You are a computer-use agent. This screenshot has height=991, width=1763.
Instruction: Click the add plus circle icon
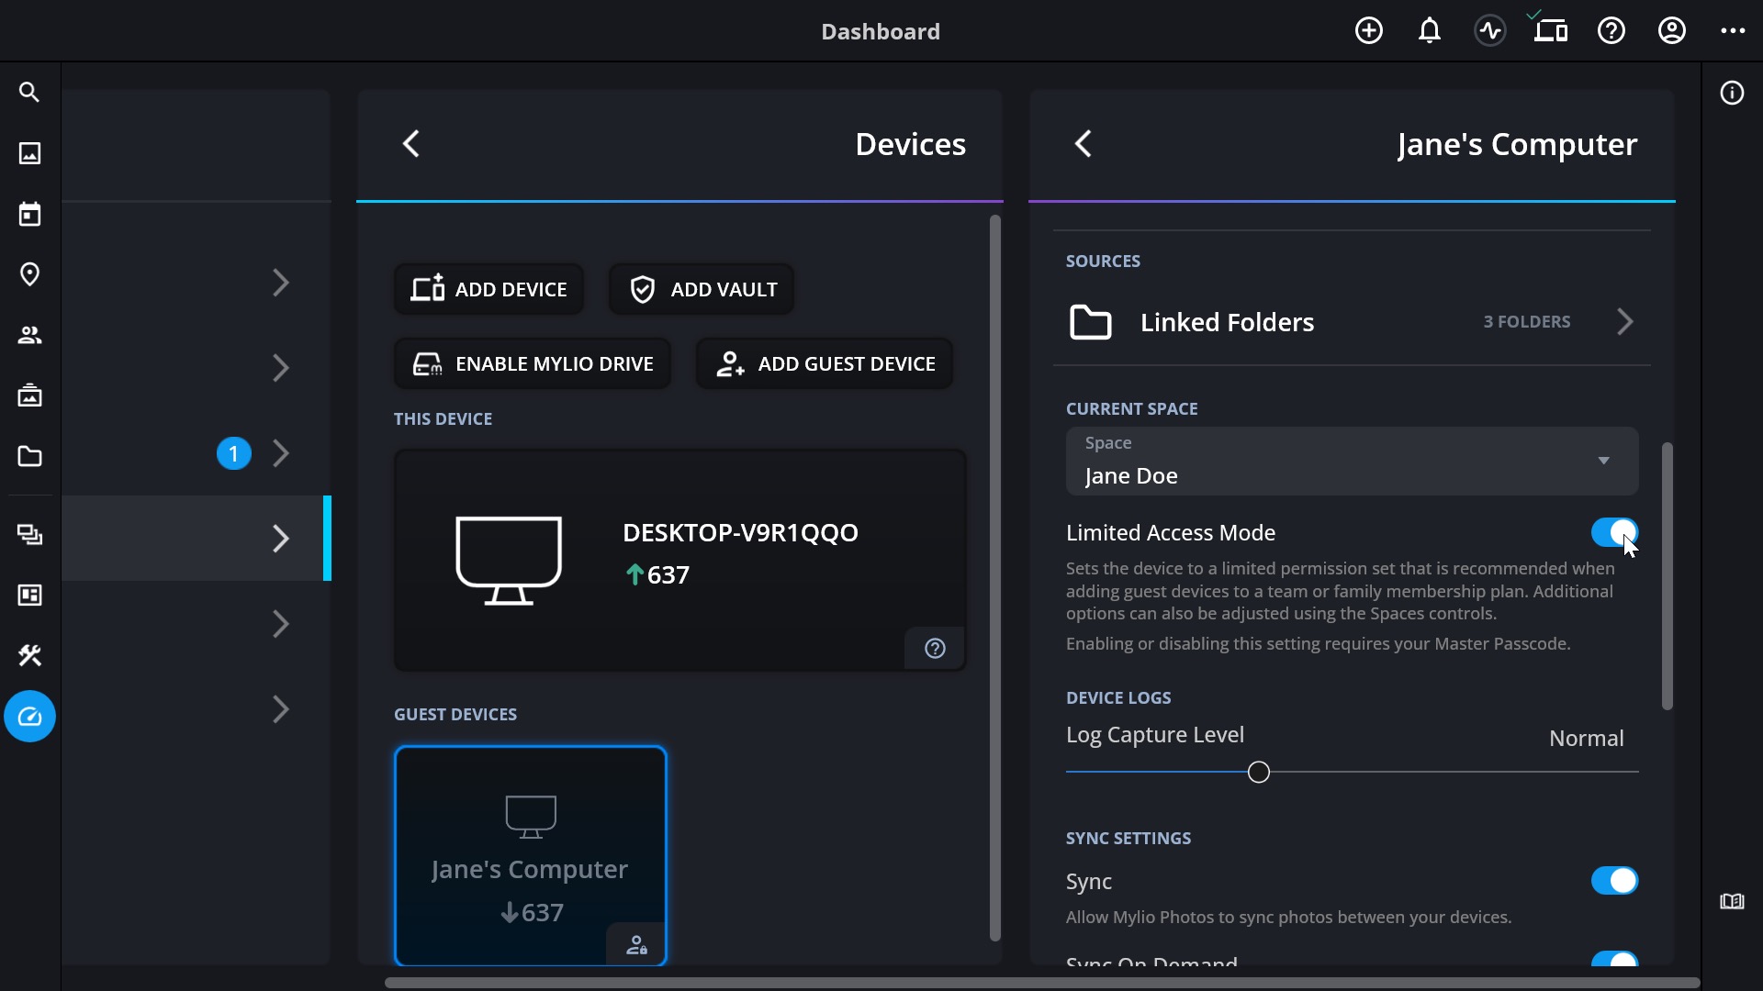pyautogui.click(x=1368, y=31)
